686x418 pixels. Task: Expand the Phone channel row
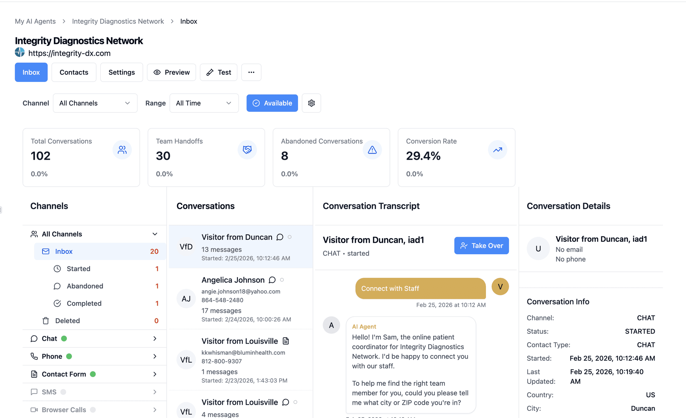(x=95, y=356)
